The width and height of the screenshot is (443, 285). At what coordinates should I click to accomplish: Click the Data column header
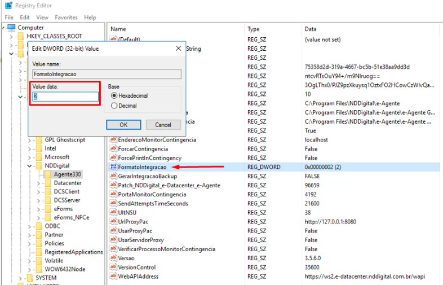pyautogui.click(x=311, y=29)
